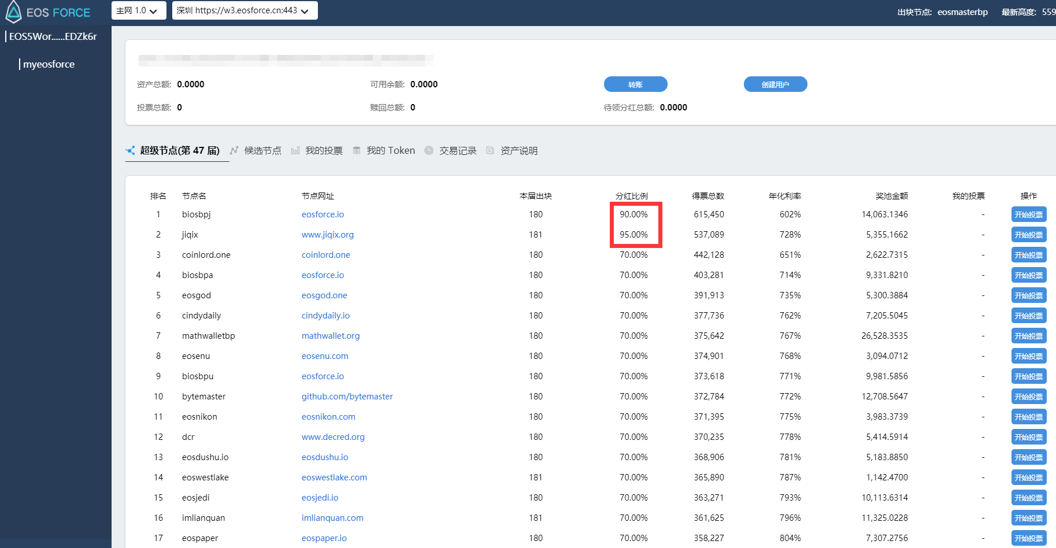The height and width of the screenshot is (548, 1056).
Task: Click 开始投票 for biosbpj
Action: point(1029,214)
